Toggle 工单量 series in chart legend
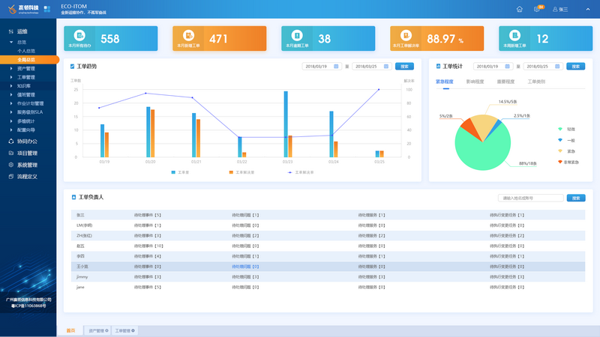The width and height of the screenshot is (600, 337). point(180,172)
